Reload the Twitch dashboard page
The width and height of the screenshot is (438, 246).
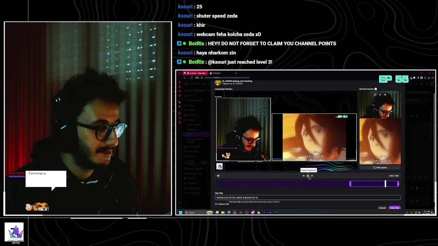point(192,78)
